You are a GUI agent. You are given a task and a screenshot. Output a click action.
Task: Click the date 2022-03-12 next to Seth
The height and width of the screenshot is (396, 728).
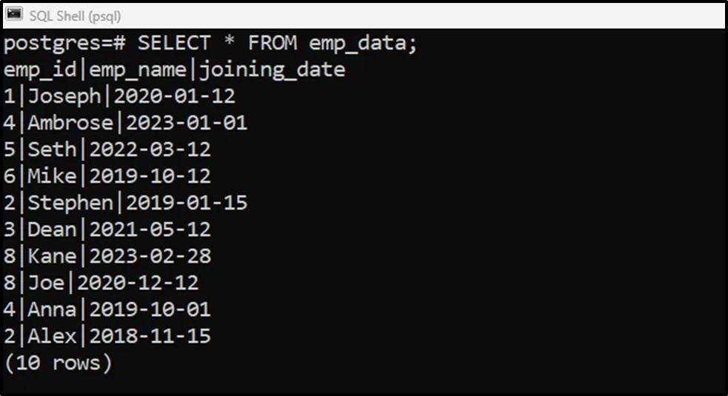click(x=150, y=150)
